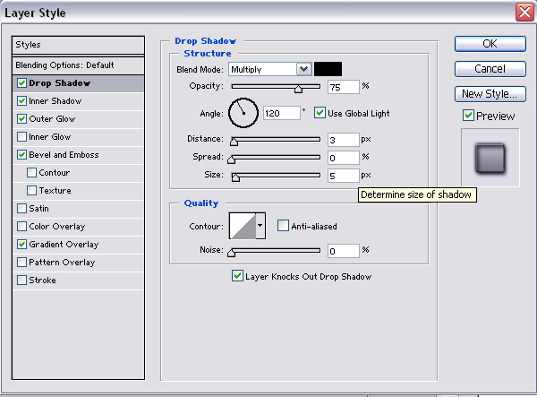Disable the Inner Shadow effect checkbox
The height and width of the screenshot is (397, 537).
point(21,101)
